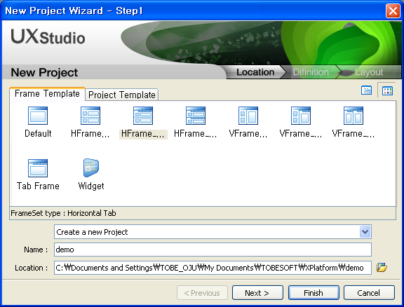Go to Next wizard step

tap(257, 293)
